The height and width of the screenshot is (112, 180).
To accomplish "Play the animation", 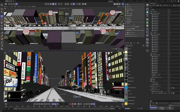I will [42, 104].
